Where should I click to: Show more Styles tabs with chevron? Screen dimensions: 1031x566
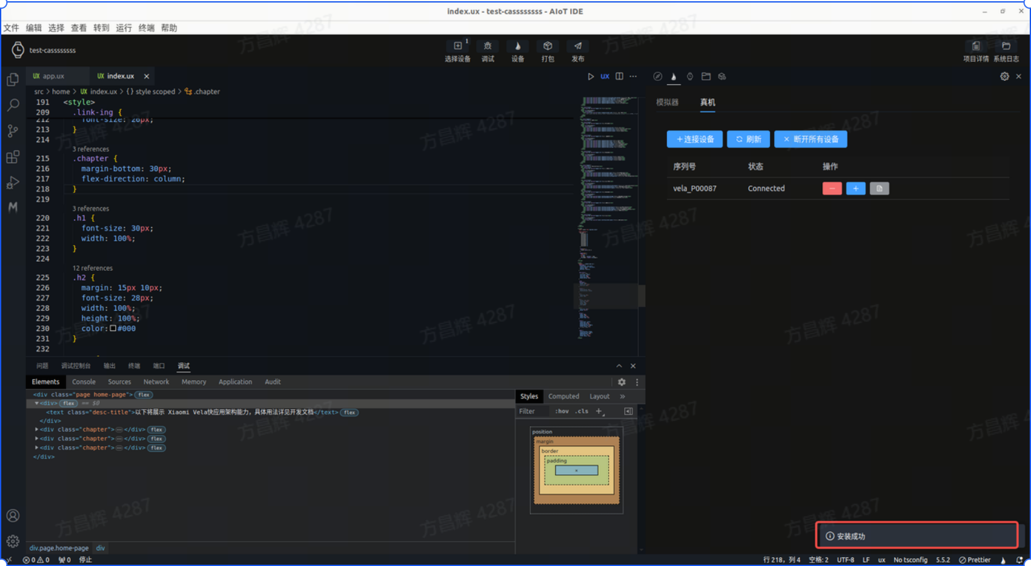click(622, 396)
